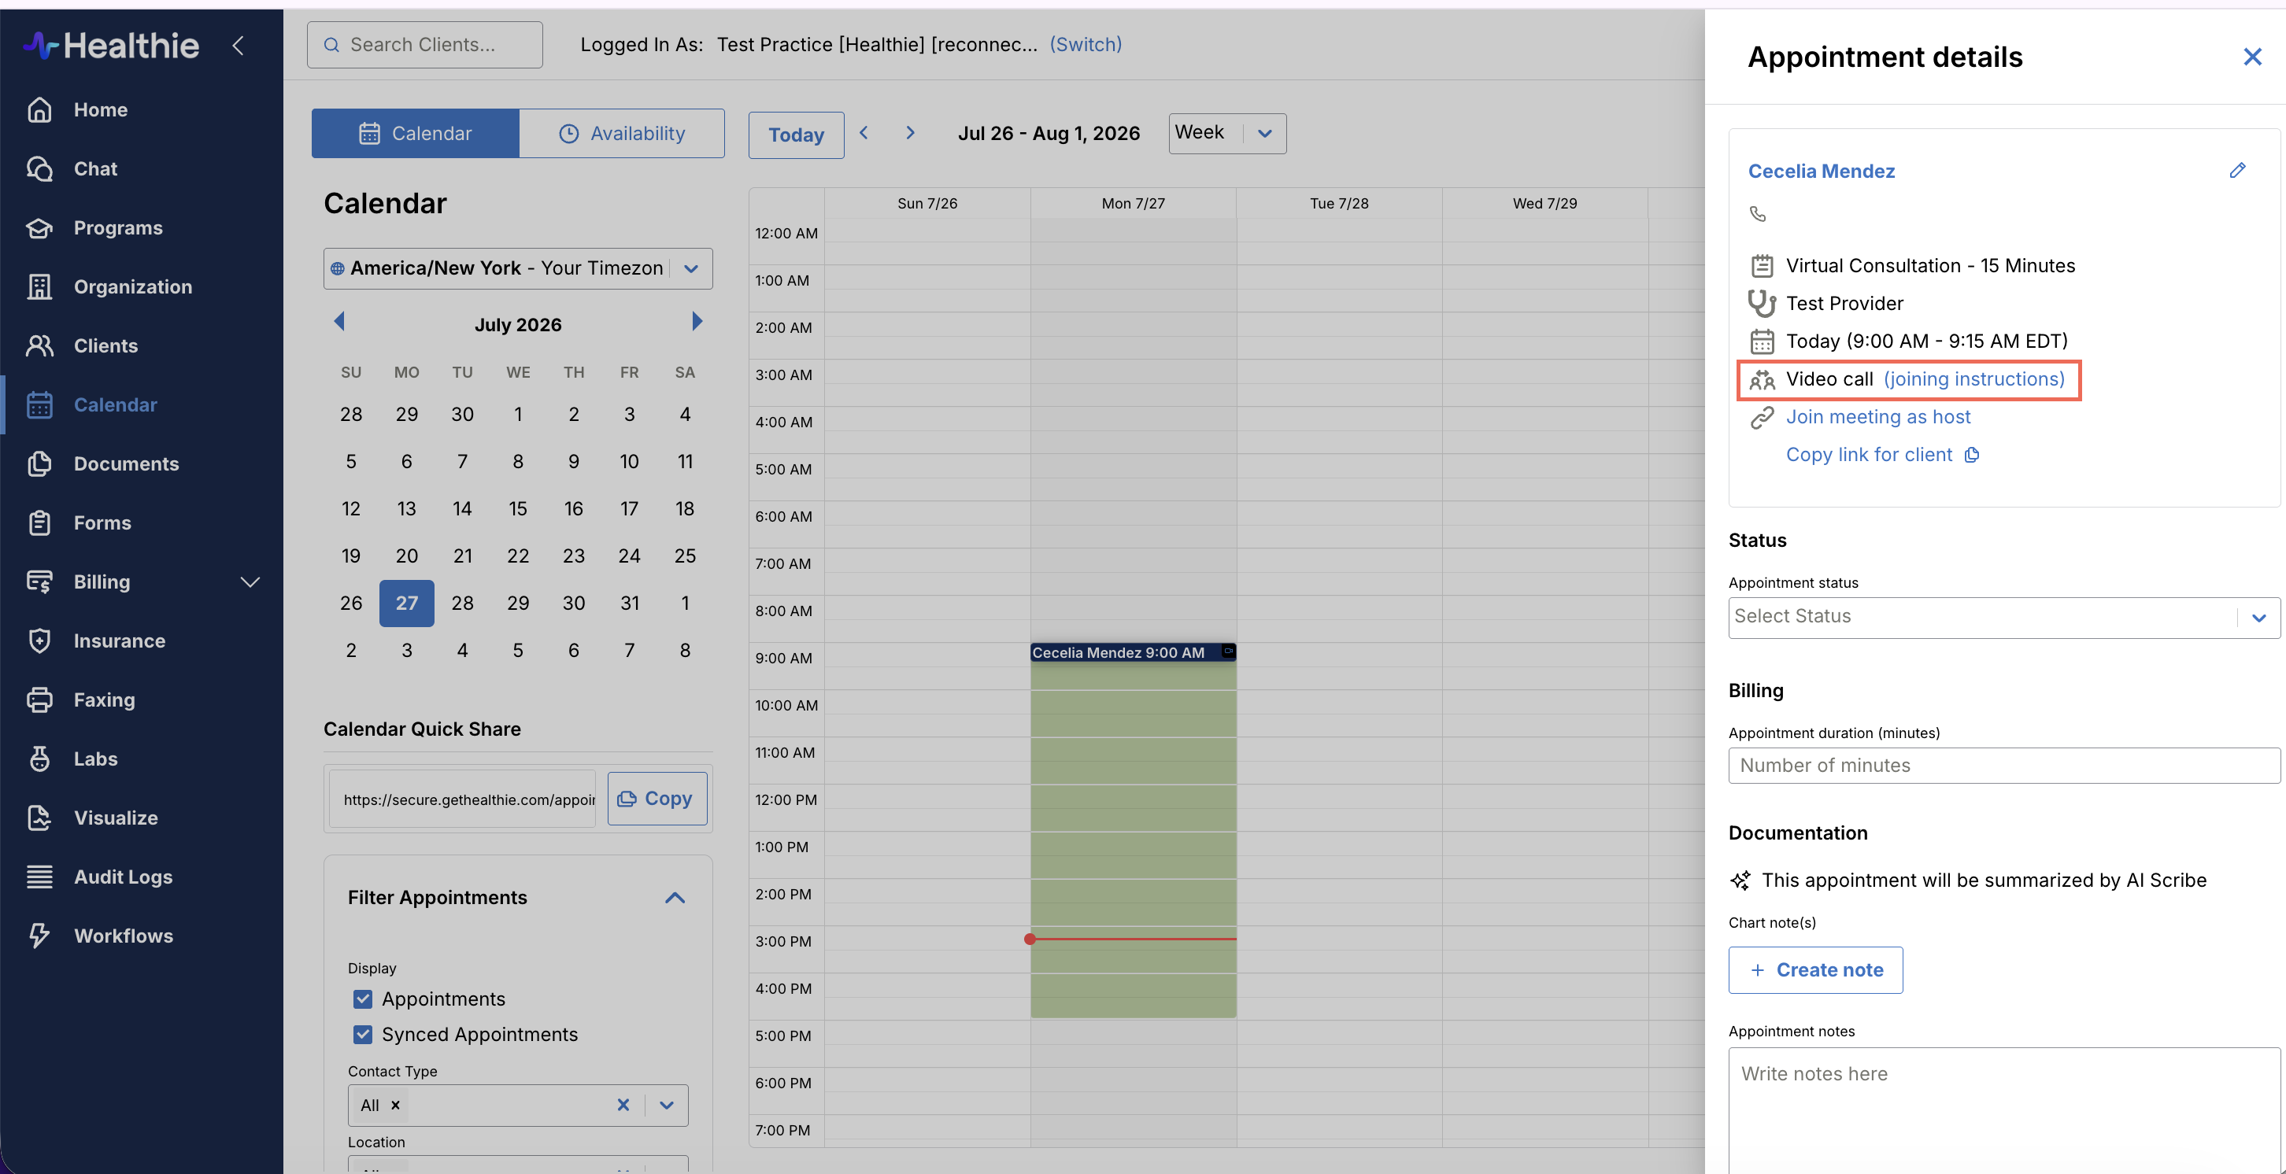Click the Visualize icon in sidebar

click(39, 818)
